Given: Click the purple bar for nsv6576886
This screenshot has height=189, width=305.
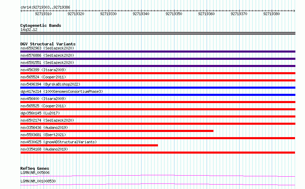Looking at the screenshot, I should (158, 59).
